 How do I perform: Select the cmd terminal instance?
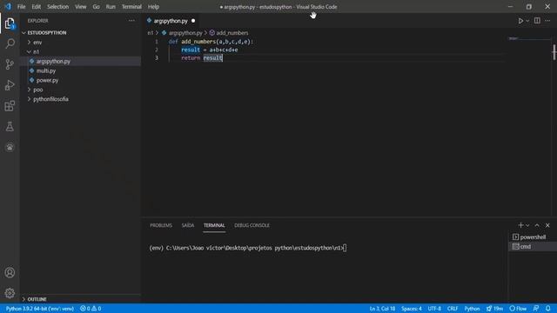[533, 247]
